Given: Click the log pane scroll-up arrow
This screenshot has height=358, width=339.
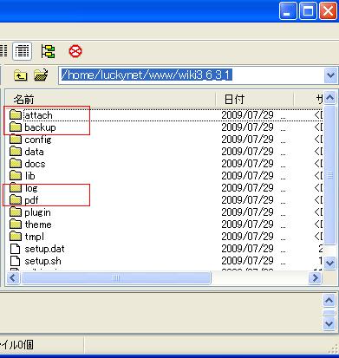Looking at the screenshot, I should [329, 301].
